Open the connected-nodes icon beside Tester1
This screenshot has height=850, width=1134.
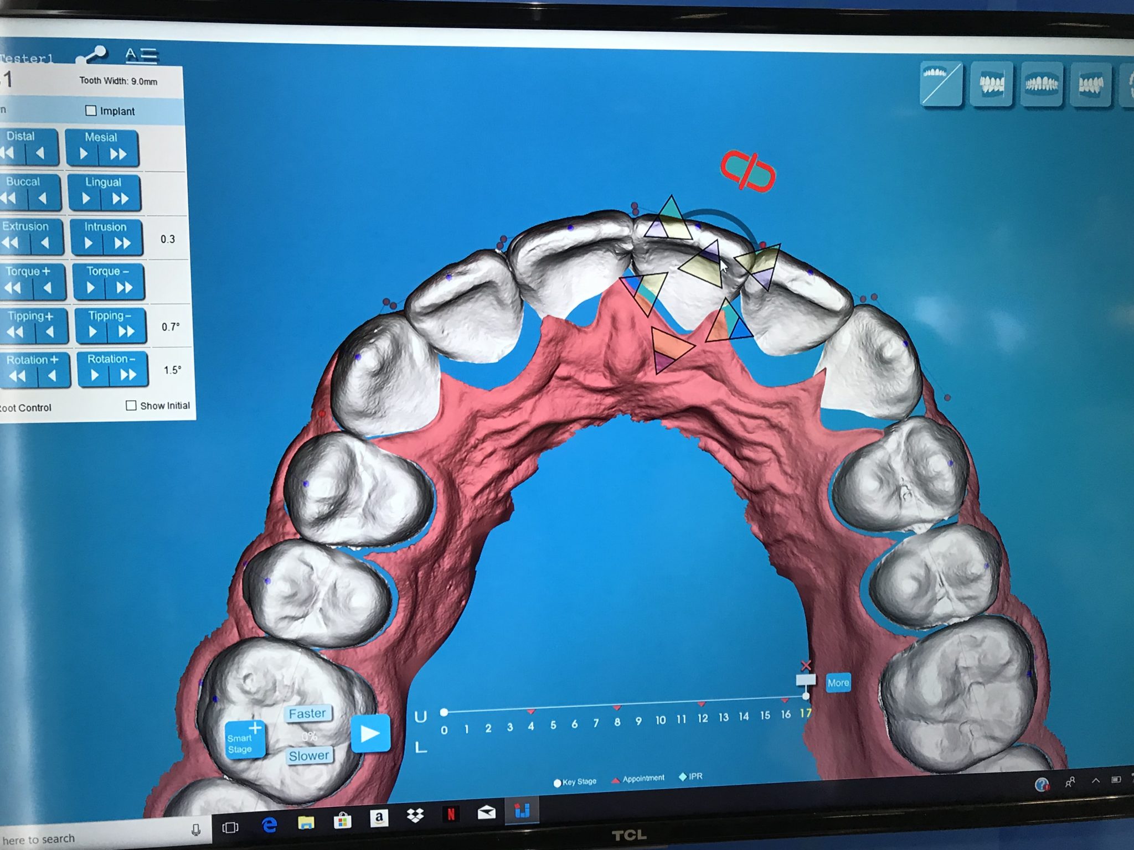coord(91,56)
